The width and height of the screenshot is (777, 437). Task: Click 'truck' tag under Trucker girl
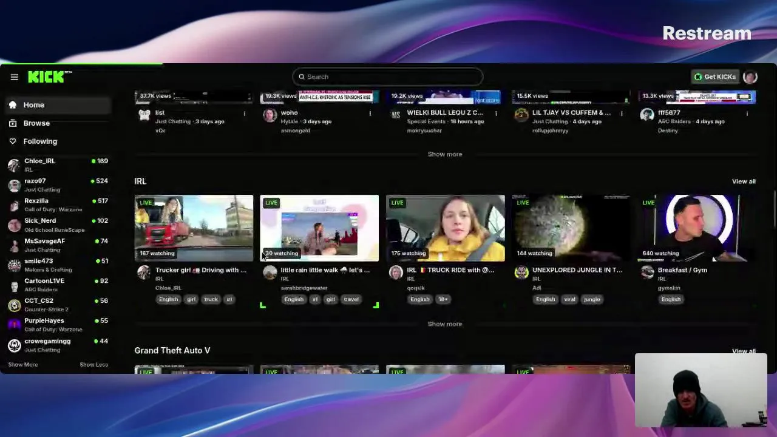tap(211, 299)
